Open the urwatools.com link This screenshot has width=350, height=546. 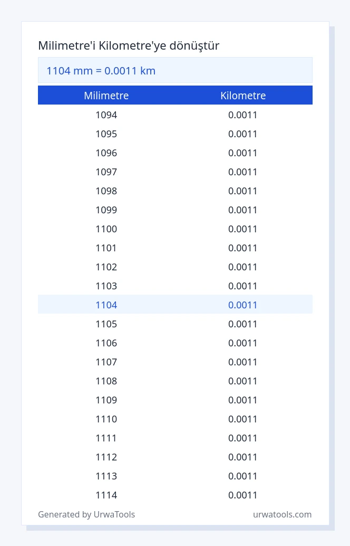(x=282, y=514)
